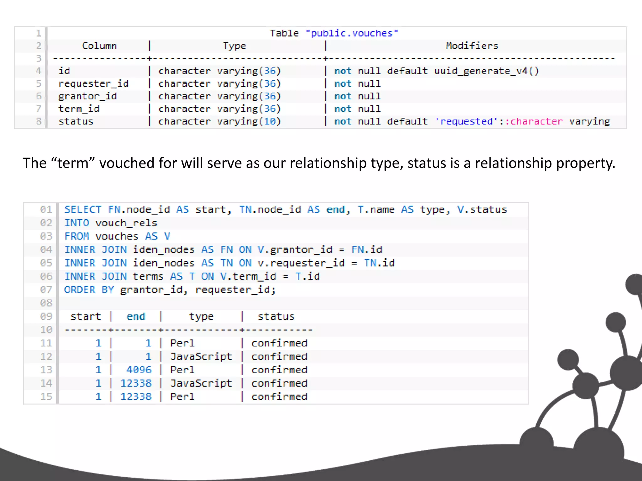Click 'character varying(10)' type text
642x481 pixels.
[x=219, y=121]
